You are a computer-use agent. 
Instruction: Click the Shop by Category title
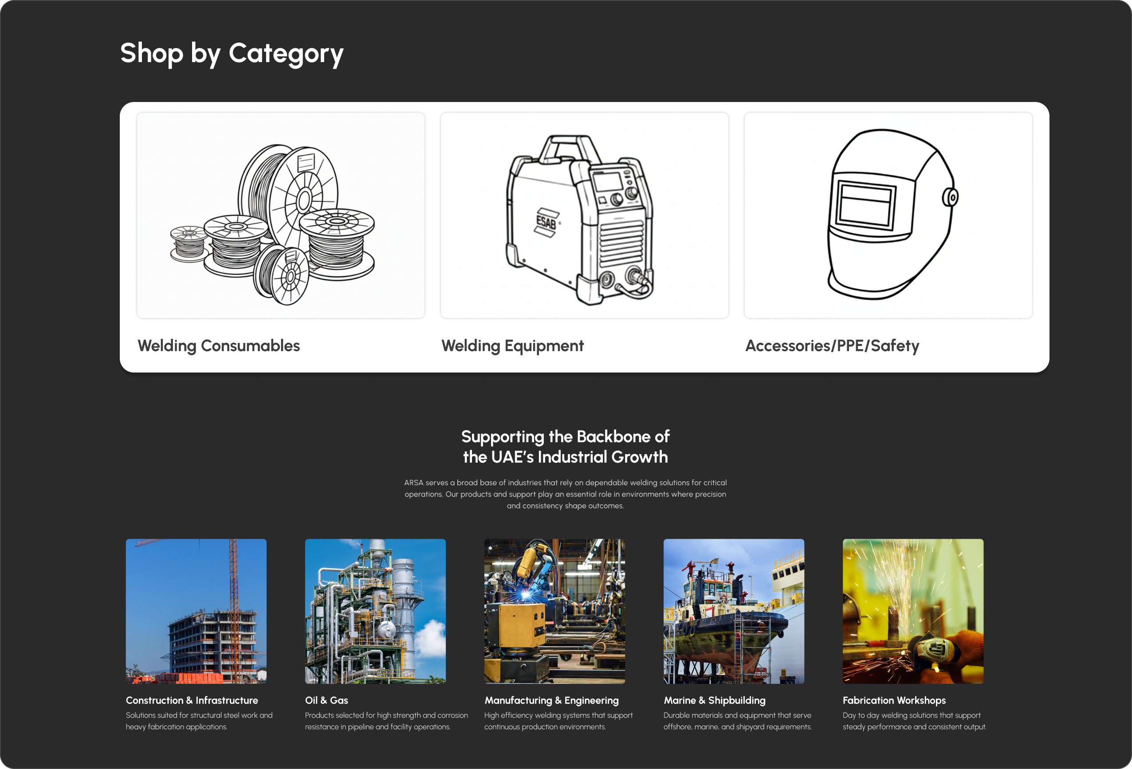click(232, 53)
